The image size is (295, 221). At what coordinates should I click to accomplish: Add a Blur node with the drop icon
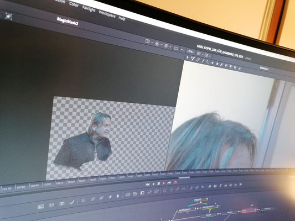point(117,196)
